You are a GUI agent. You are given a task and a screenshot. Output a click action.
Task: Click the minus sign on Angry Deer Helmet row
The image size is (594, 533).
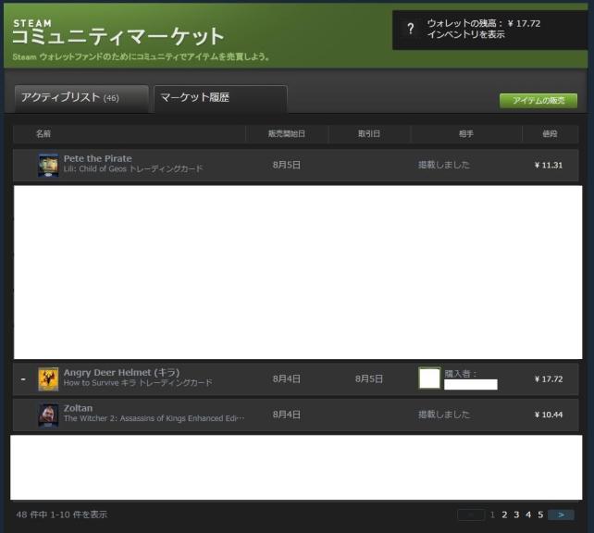pyautogui.click(x=23, y=378)
